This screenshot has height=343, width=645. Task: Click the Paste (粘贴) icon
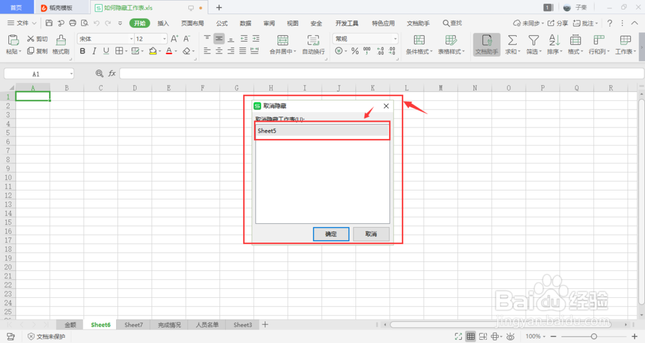[13, 40]
